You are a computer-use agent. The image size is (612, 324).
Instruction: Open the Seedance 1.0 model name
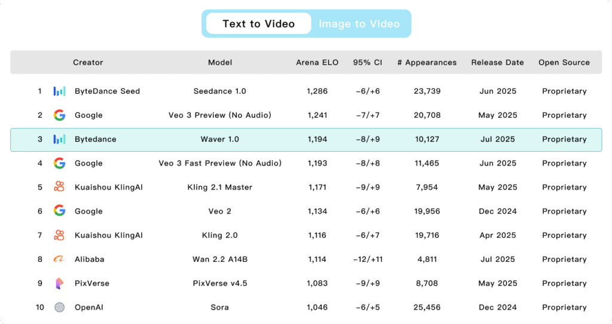tap(220, 91)
